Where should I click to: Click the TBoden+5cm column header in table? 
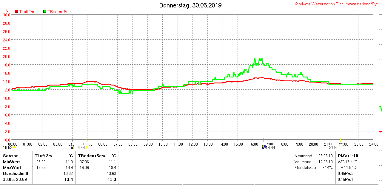click(92, 156)
